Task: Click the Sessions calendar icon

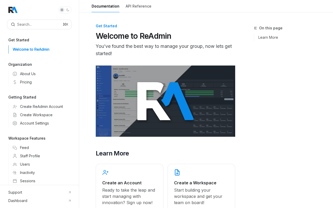Action: point(15,181)
